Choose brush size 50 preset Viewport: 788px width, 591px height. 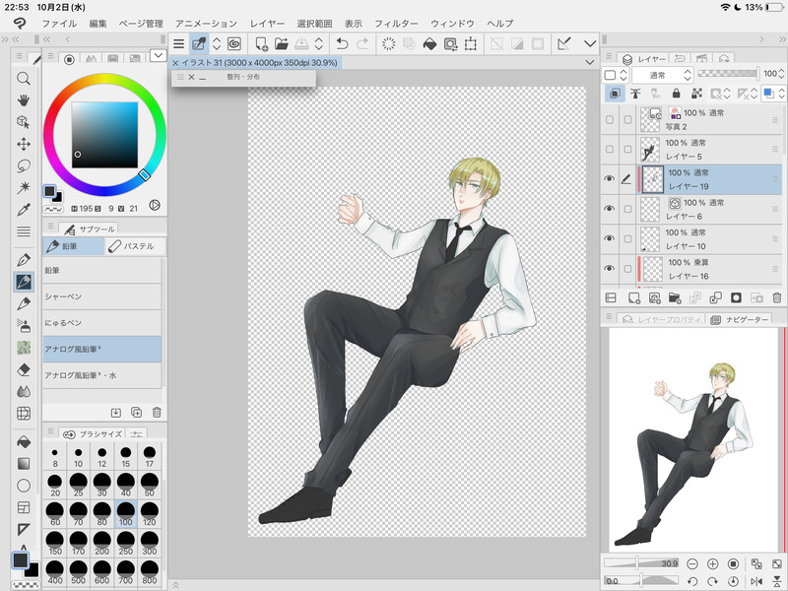pos(150,483)
